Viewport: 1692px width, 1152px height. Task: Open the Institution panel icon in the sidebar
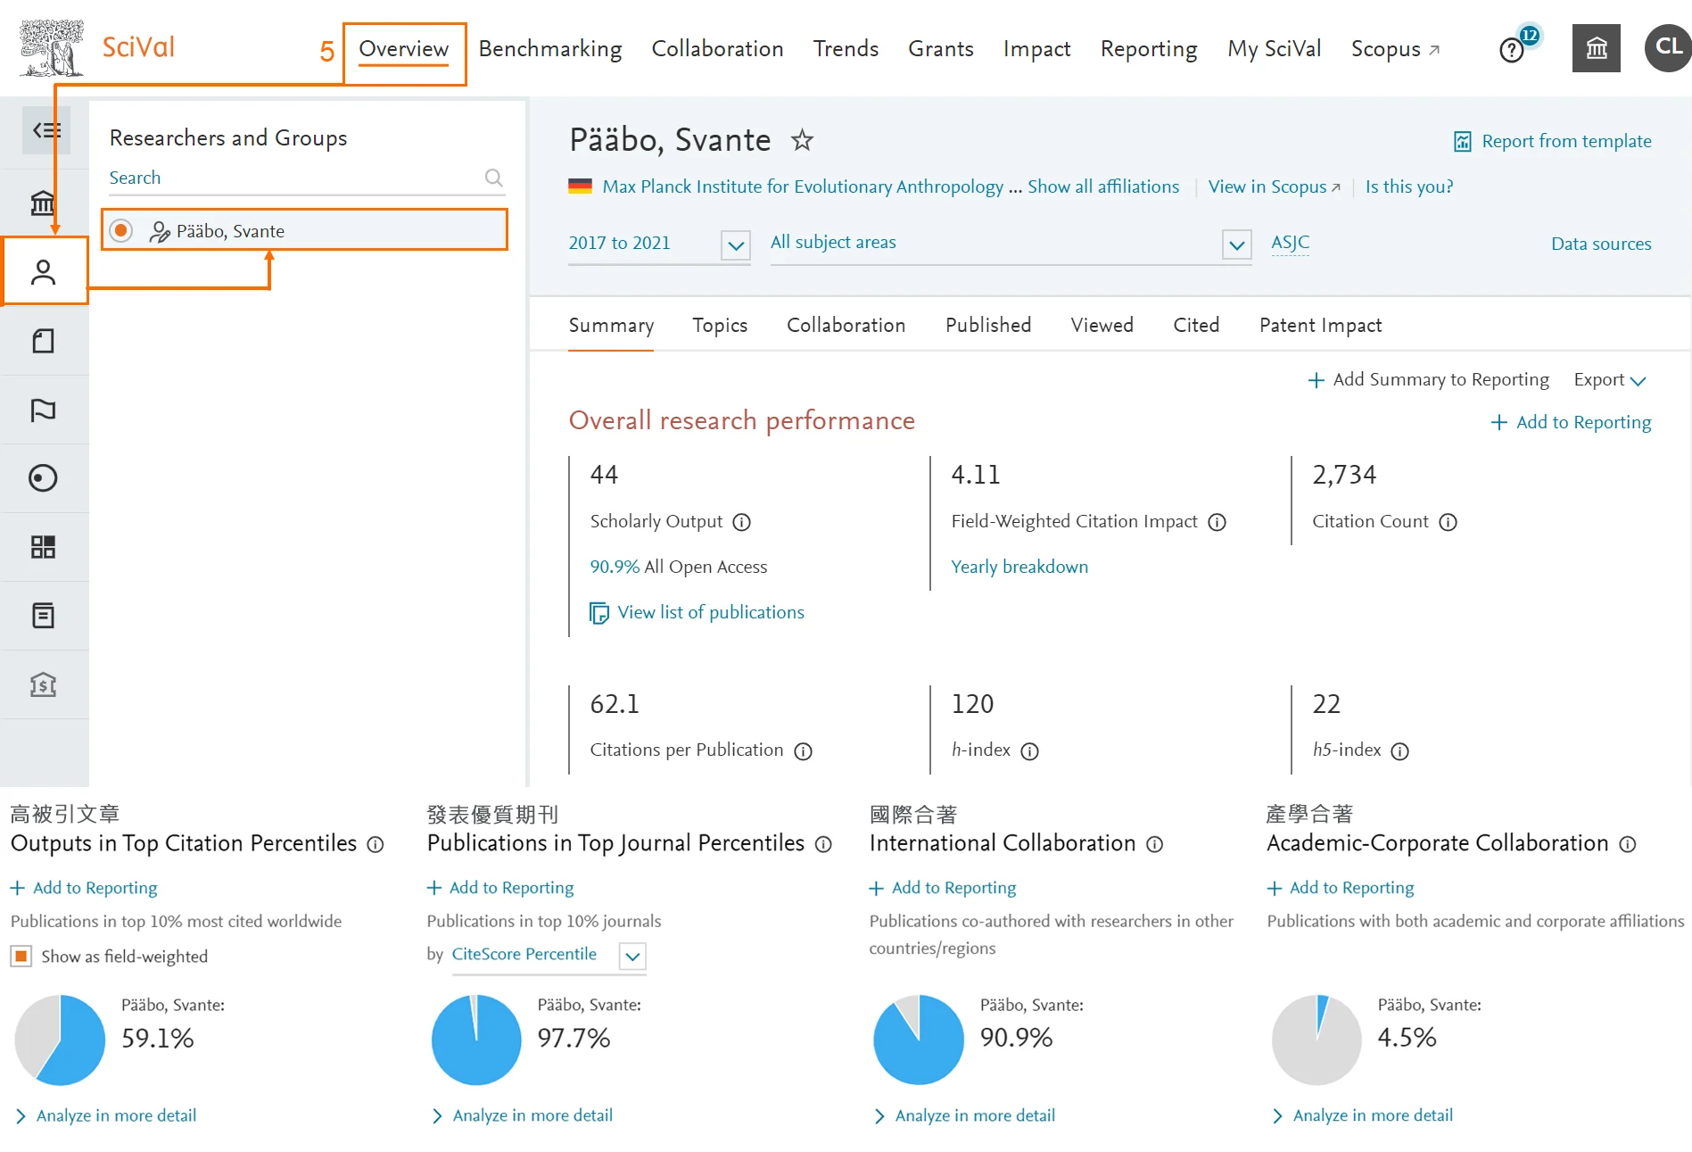point(43,202)
